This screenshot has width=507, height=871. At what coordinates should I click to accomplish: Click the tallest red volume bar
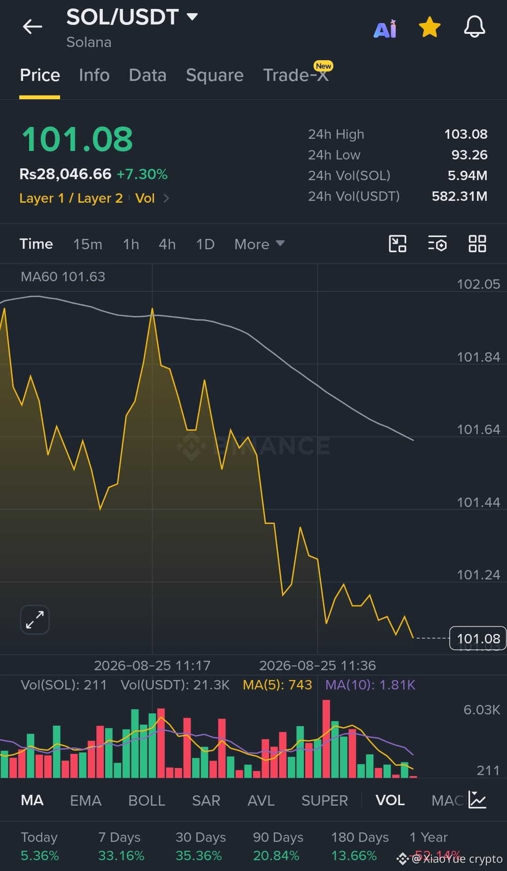[x=326, y=738]
